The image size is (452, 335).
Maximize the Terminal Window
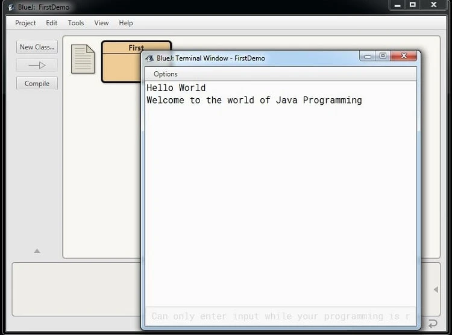[x=383, y=56]
